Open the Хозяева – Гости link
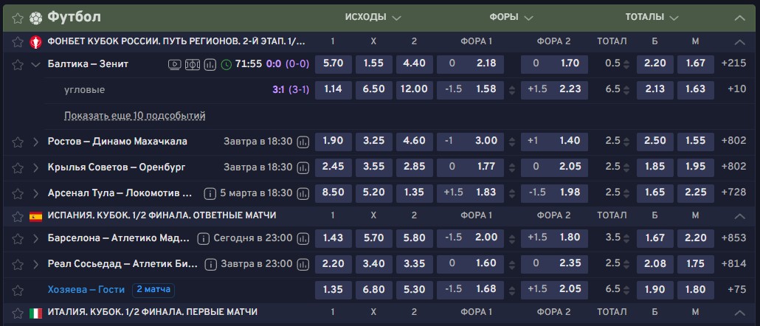 (87, 289)
